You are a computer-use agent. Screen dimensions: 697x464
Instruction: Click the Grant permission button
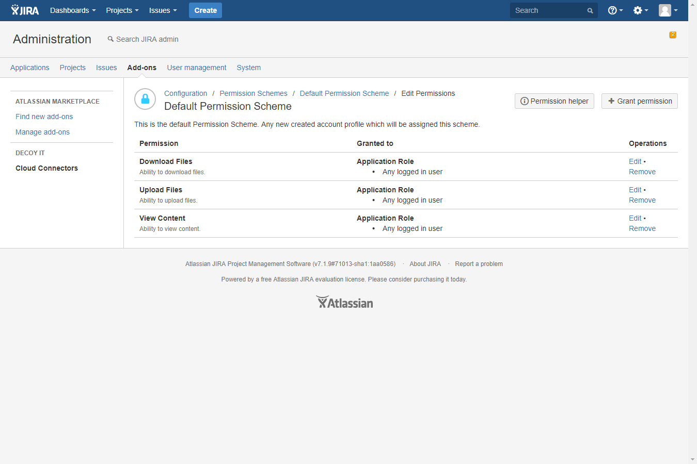640,101
